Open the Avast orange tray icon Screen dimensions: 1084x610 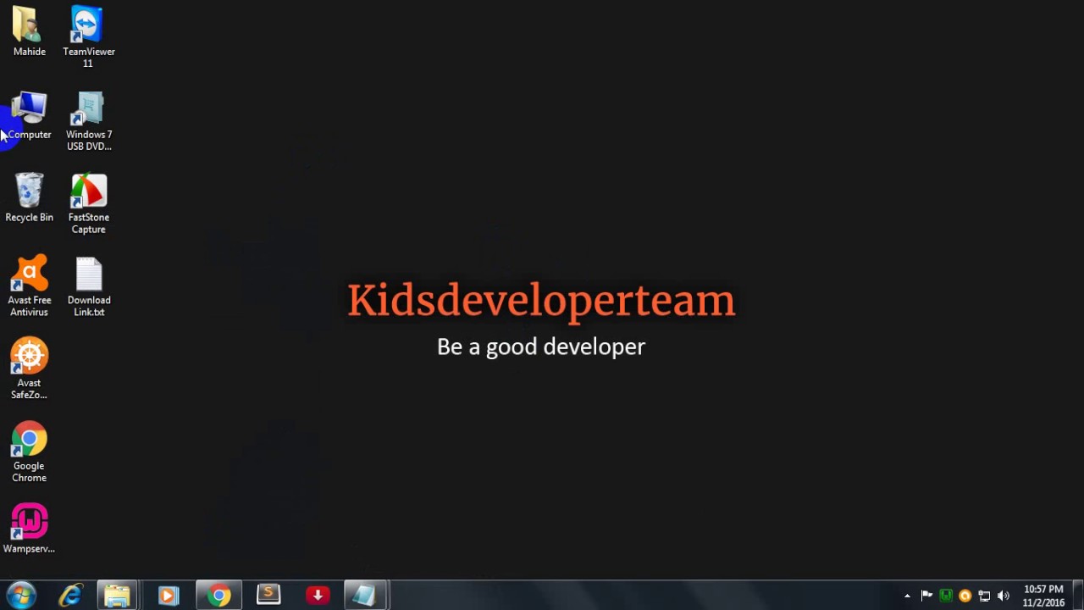click(965, 596)
